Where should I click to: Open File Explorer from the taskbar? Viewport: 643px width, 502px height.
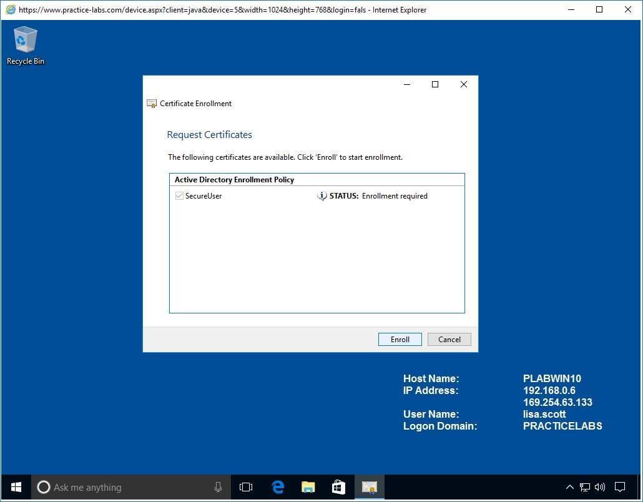pos(308,487)
